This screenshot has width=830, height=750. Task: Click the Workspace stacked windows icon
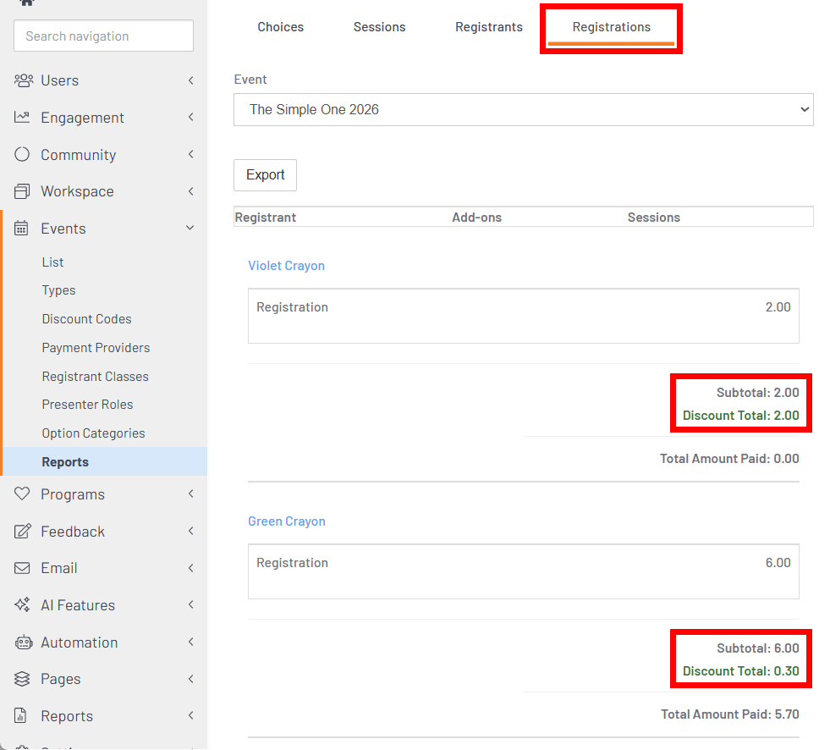pos(23,191)
